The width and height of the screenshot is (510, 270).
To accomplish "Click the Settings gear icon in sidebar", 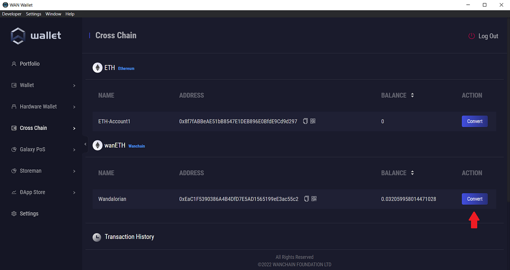I will coord(14,214).
